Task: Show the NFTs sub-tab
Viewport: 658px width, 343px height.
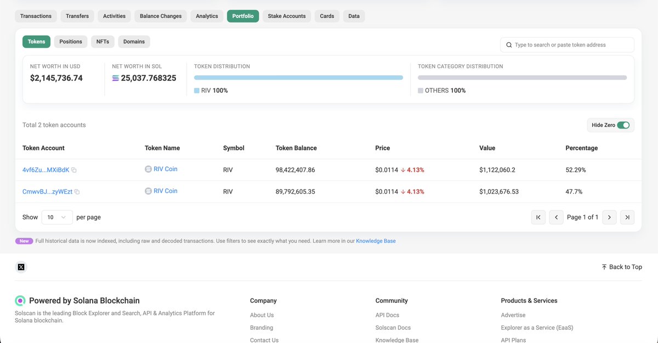Action: 103,42
